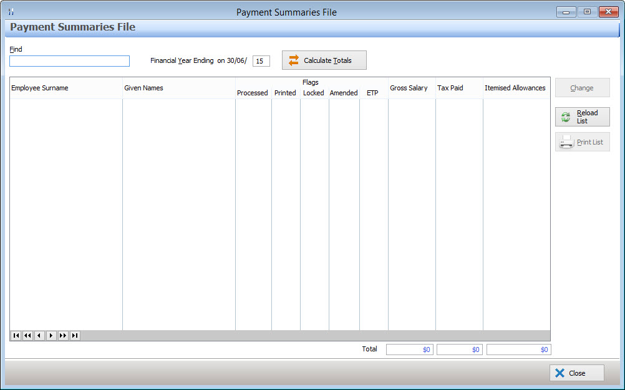Select the previous record arrow icon
This screenshot has width=625, height=390.
(39, 335)
